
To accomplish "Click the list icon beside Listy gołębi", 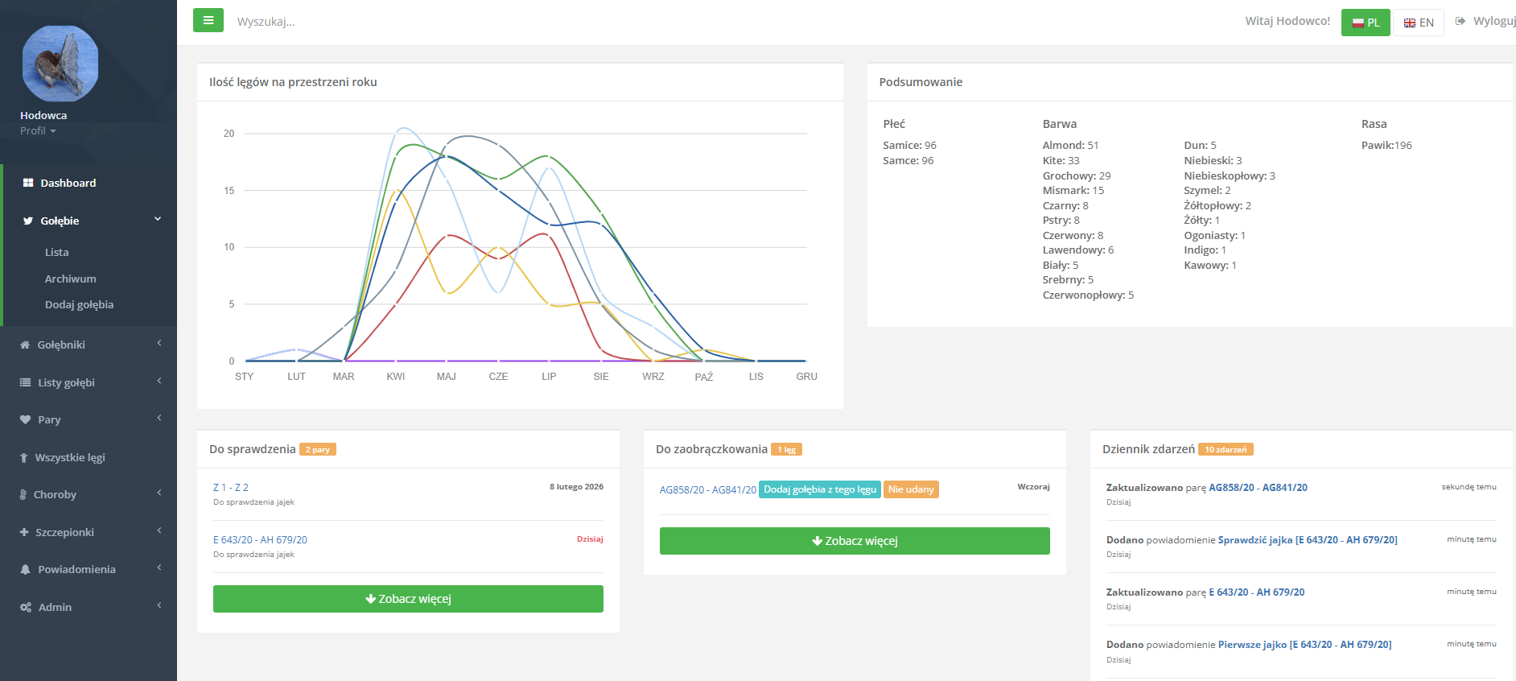I will [x=25, y=382].
